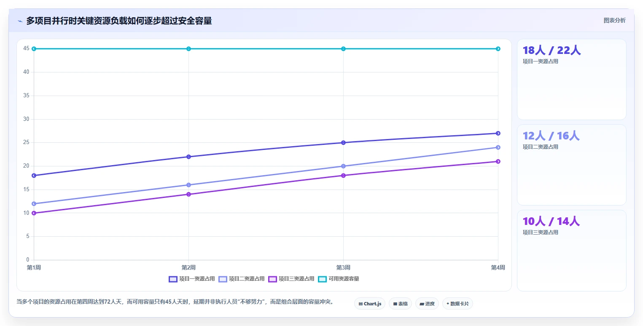Select the Chart.js tag
The height and width of the screenshot is (326, 643).
370,304
